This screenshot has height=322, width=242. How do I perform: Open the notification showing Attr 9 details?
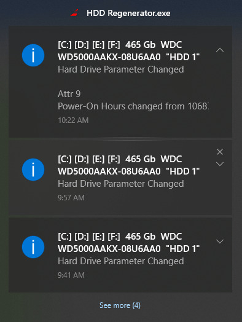click(120, 82)
